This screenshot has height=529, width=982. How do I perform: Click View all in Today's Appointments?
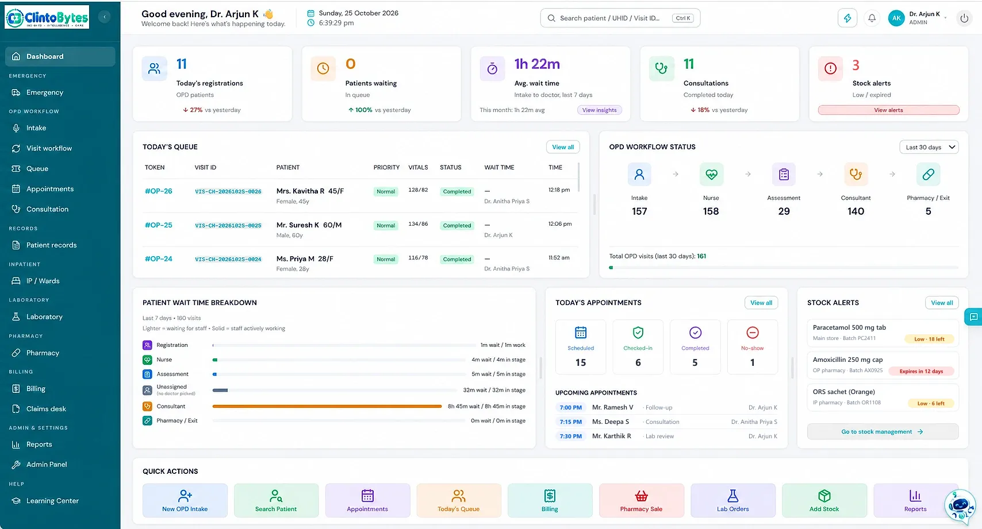[761, 303]
